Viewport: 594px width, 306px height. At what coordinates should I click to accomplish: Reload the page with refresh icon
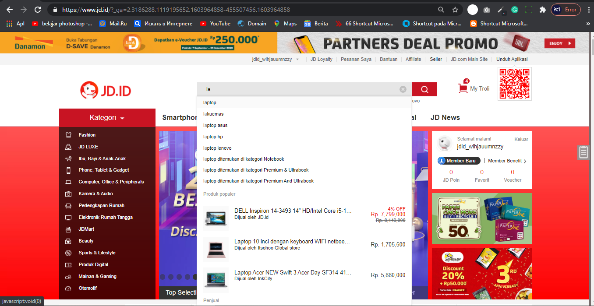[x=38, y=10]
